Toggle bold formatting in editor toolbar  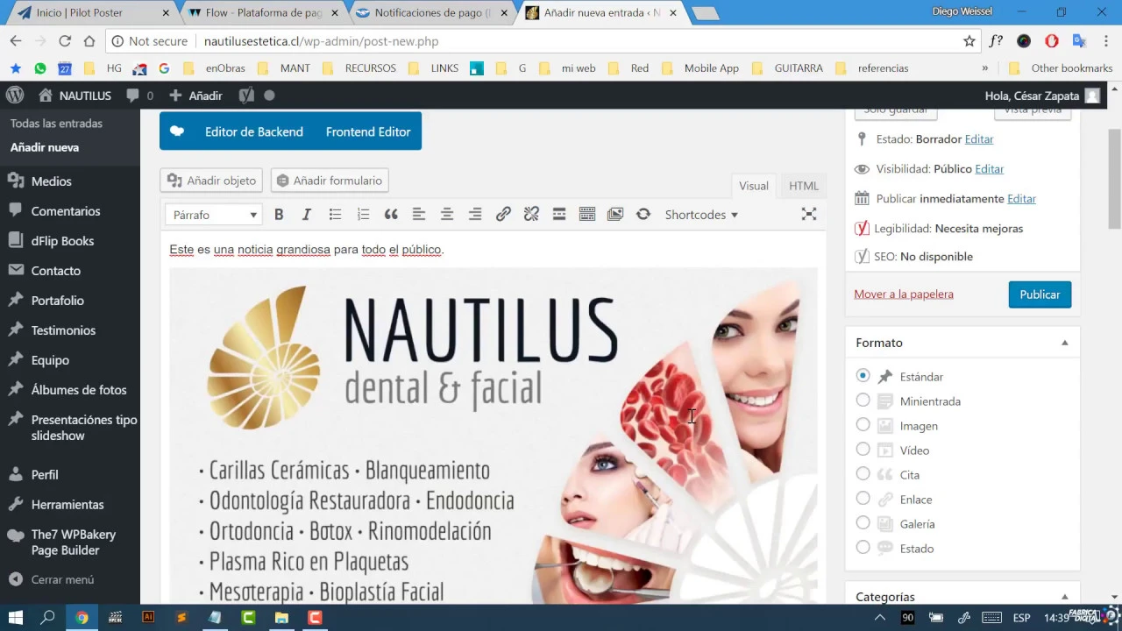tap(279, 215)
